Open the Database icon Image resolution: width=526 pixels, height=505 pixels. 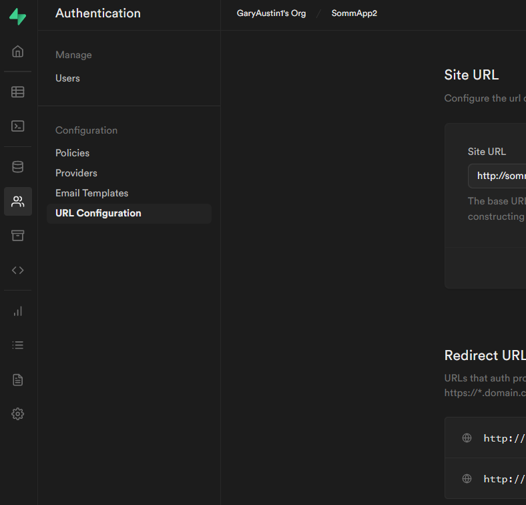tap(18, 167)
